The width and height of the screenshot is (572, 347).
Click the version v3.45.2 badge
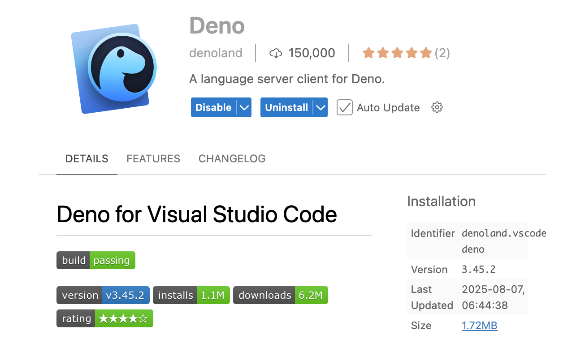coord(103,295)
